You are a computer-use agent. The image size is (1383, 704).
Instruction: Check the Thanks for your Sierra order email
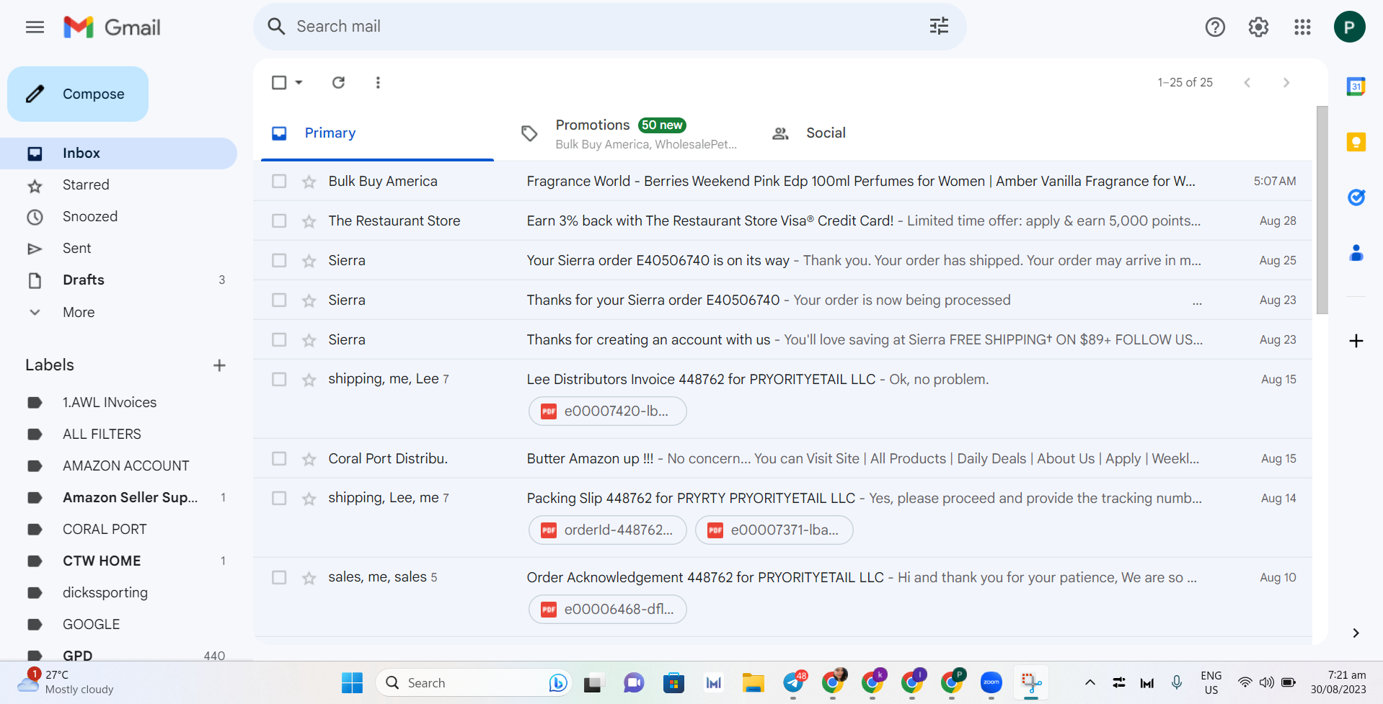pos(279,300)
